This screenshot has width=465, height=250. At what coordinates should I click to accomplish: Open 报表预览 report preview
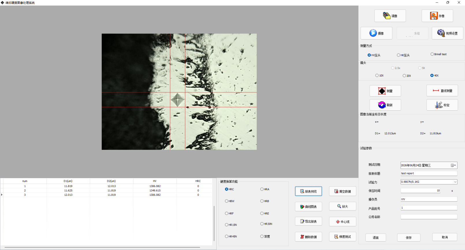click(x=308, y=191)
